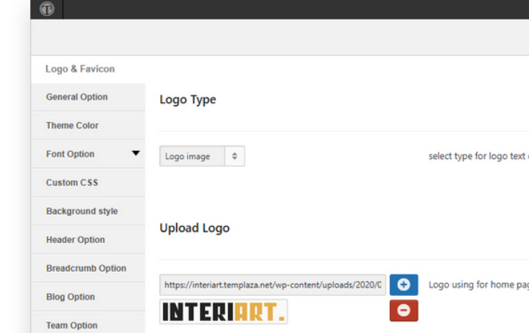Open Header Option settings
Viewport: 529px width, 333px height.
coord(88,240)
